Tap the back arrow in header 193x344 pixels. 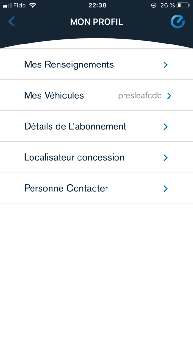click(12, 22)
